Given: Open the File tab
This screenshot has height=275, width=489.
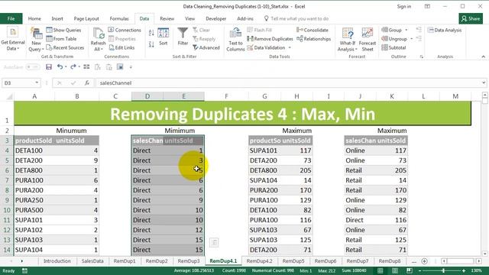Looking at the screenshot, I should [x=11, y=18].
